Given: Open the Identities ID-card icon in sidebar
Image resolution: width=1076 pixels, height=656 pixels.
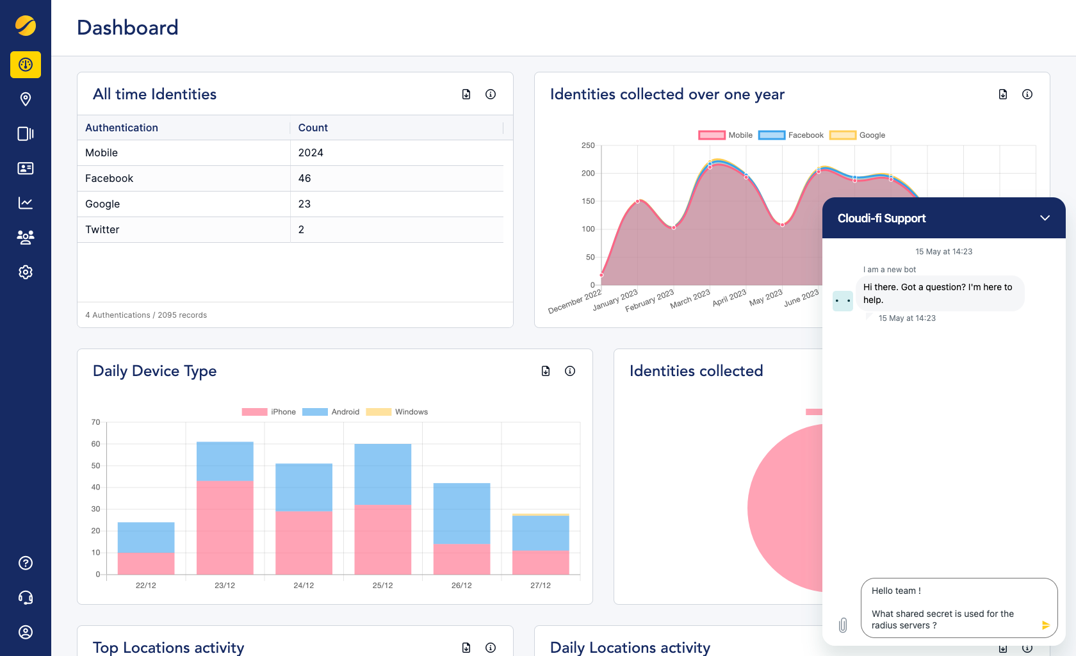Looking at the screenshot, I should pos(25,168).
